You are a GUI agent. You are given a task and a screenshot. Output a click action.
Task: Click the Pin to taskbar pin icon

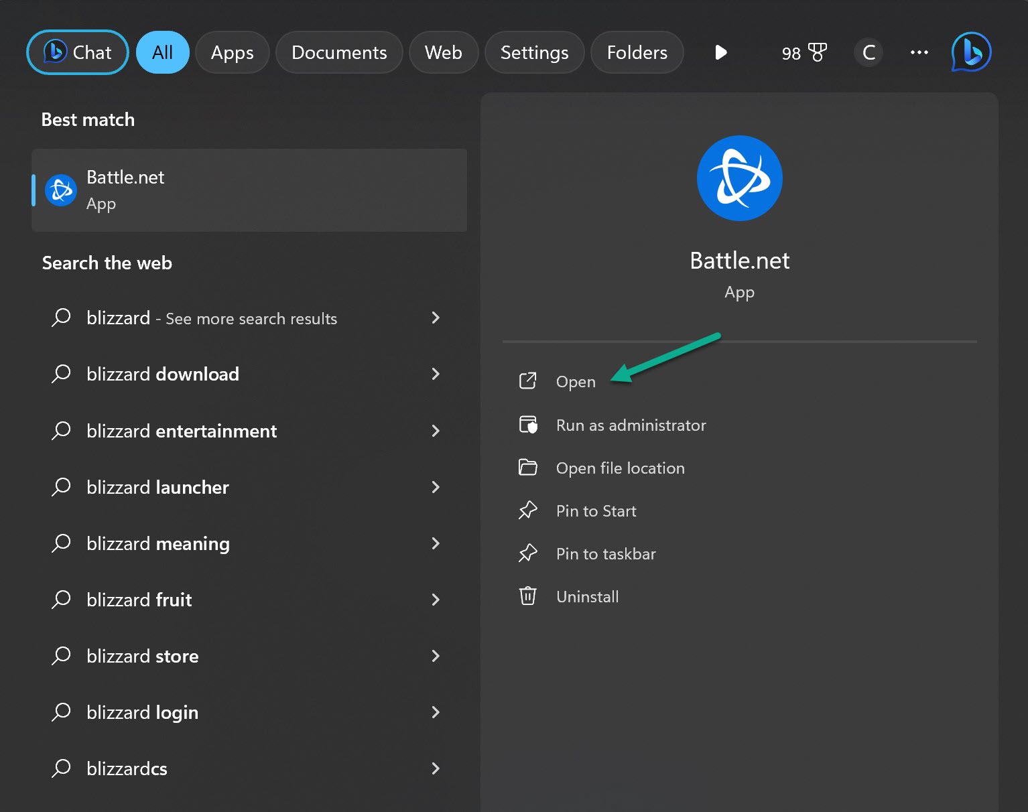(x=528, y=553)
